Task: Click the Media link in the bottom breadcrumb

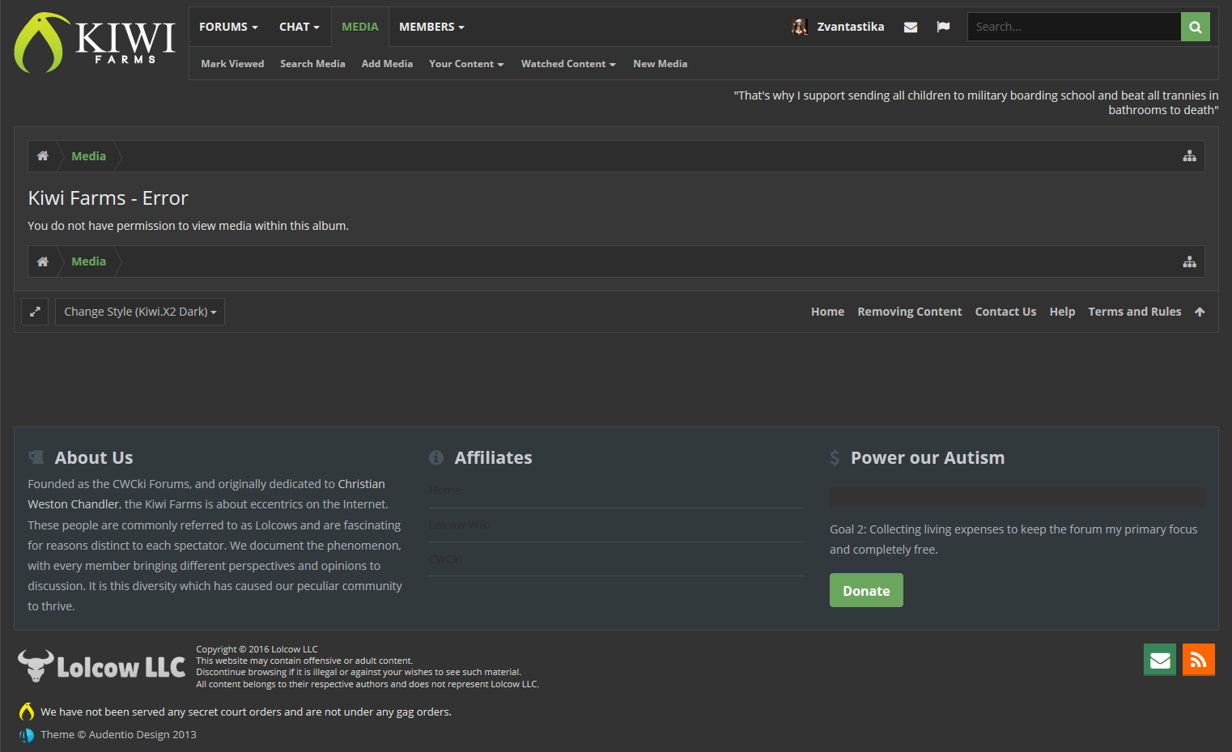Action: point(88,261)
